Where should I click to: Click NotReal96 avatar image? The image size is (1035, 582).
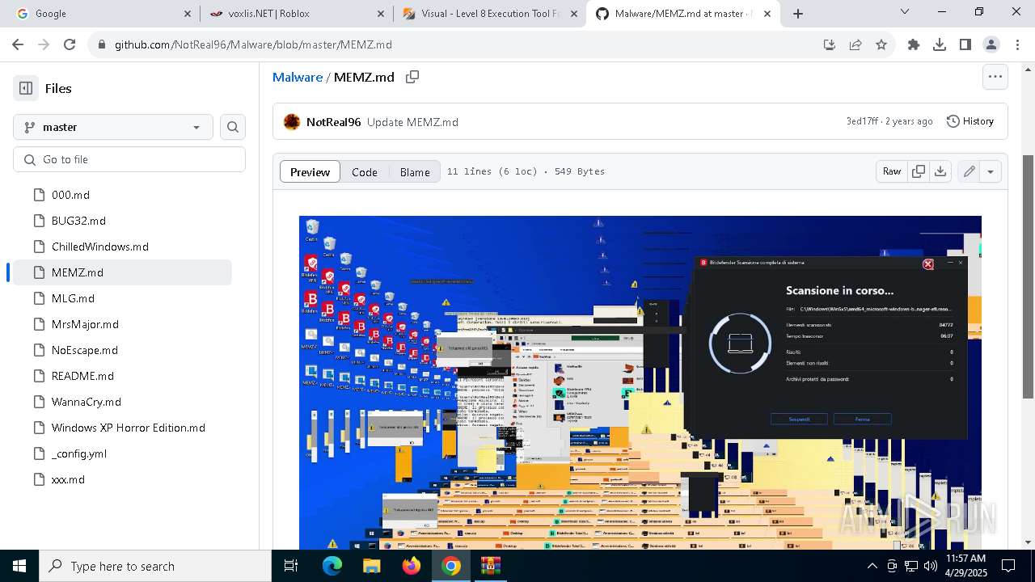(292, 122)
